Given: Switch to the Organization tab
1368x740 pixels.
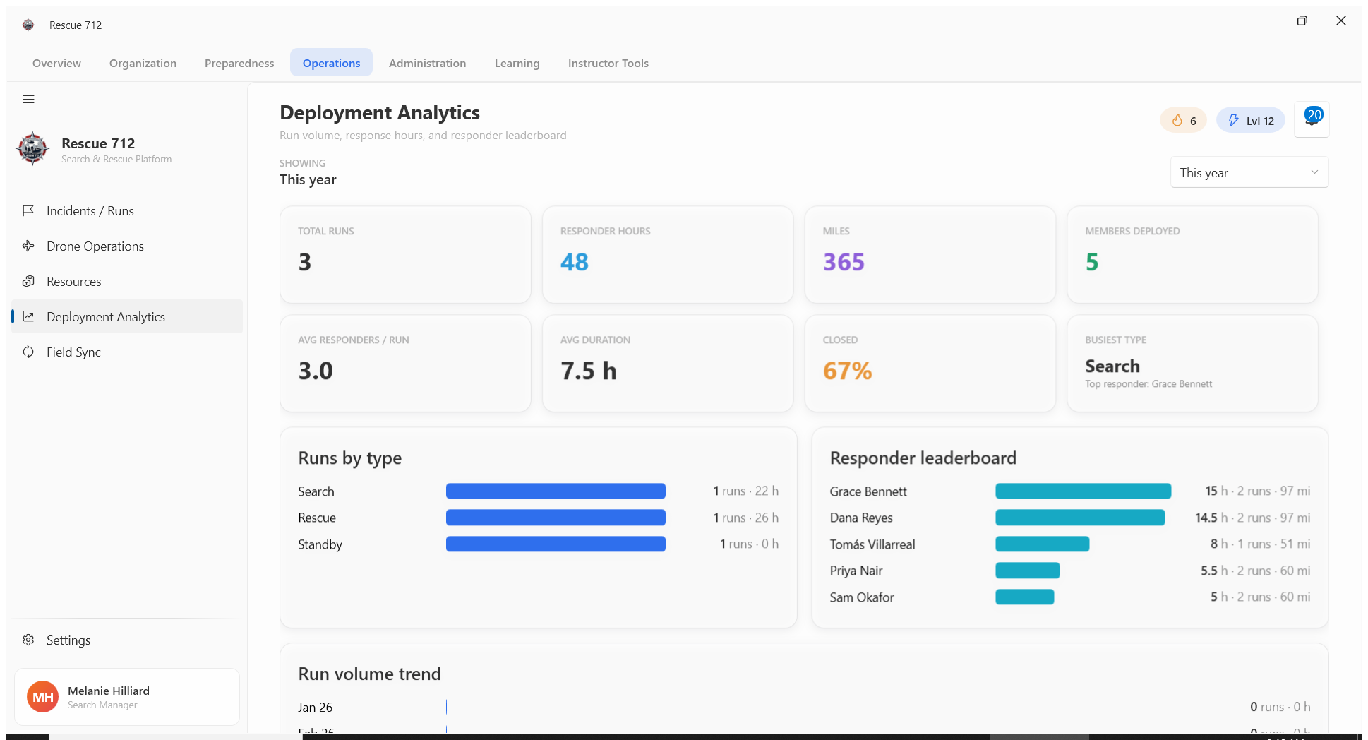Looking at the screenshot, I should pyautogui.click(x=143, y=63).
